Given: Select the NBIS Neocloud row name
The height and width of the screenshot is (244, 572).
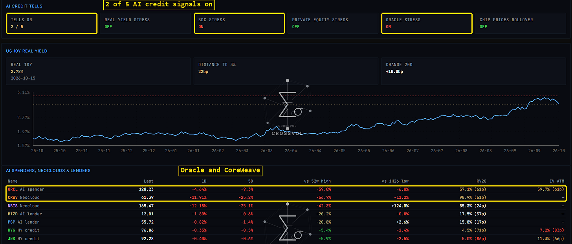Looking at the screenshot, I should coord(24,206).
